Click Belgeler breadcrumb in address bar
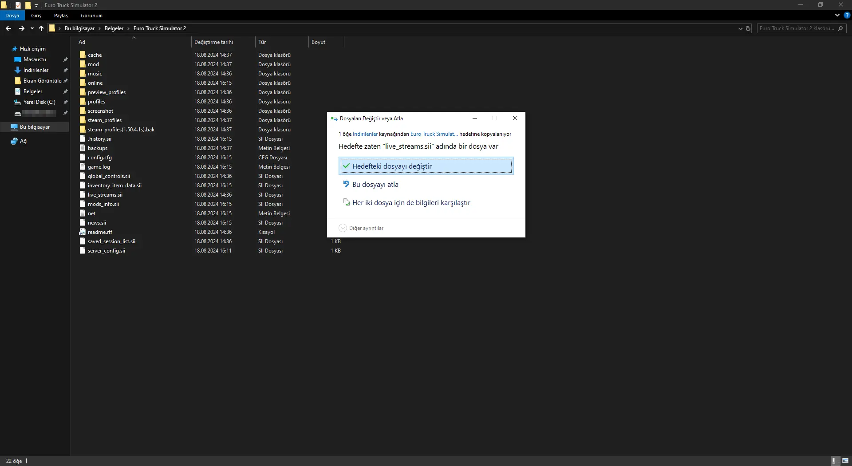Image resolution: width=852 pixels, height=466 pixels. tap(114, 28)
